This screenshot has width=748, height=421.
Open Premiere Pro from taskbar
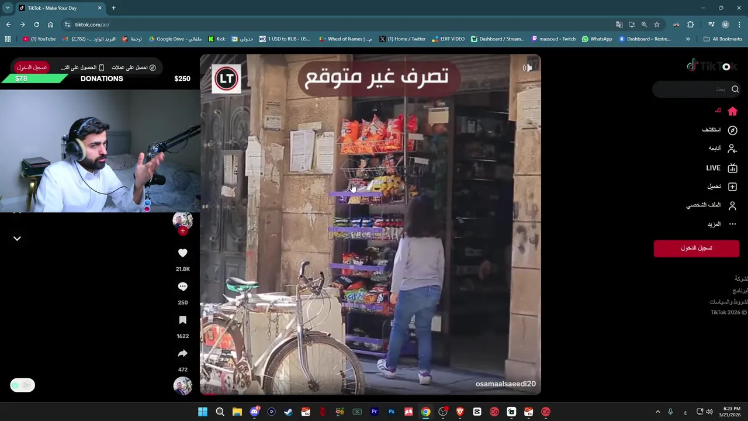(374, 412)
